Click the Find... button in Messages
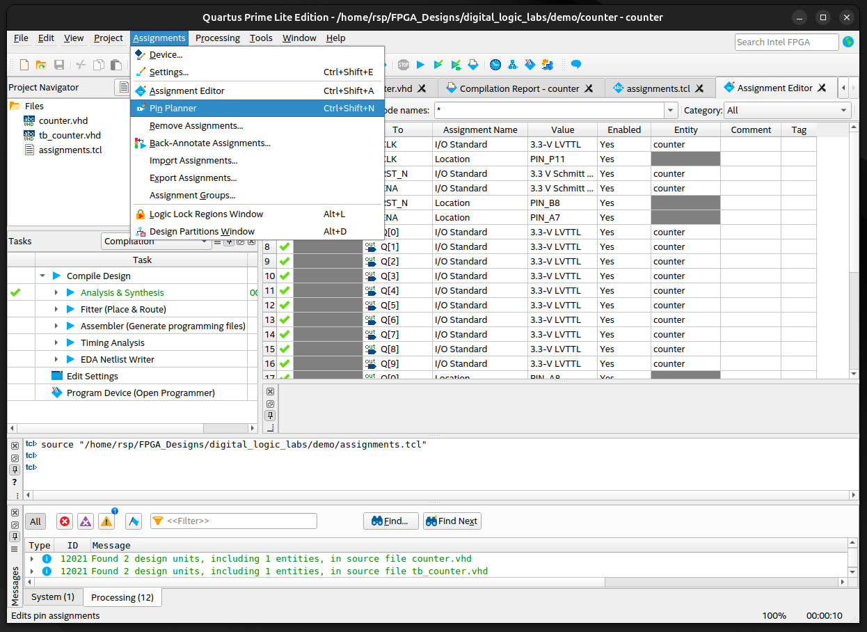Viewport: 867px width, 632px height. [390, 521]
